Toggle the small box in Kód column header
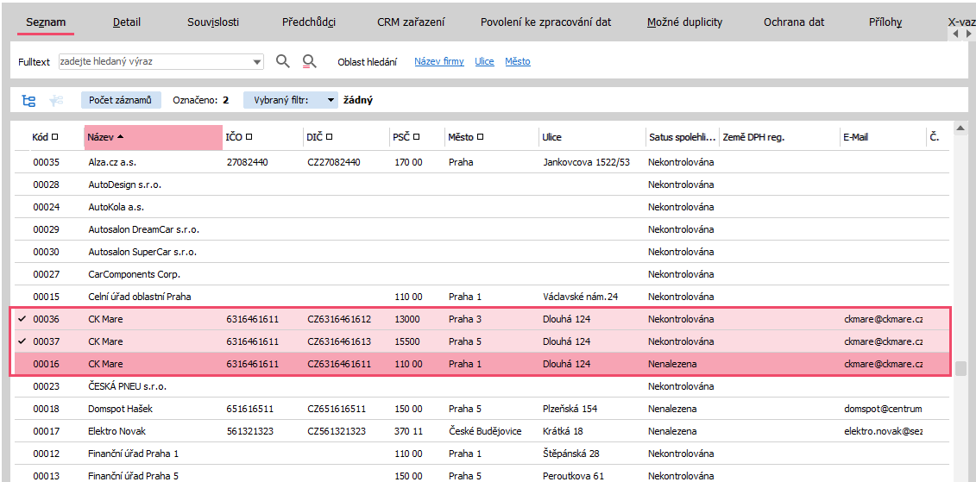The image size is (976, 482). click(55, 137)
